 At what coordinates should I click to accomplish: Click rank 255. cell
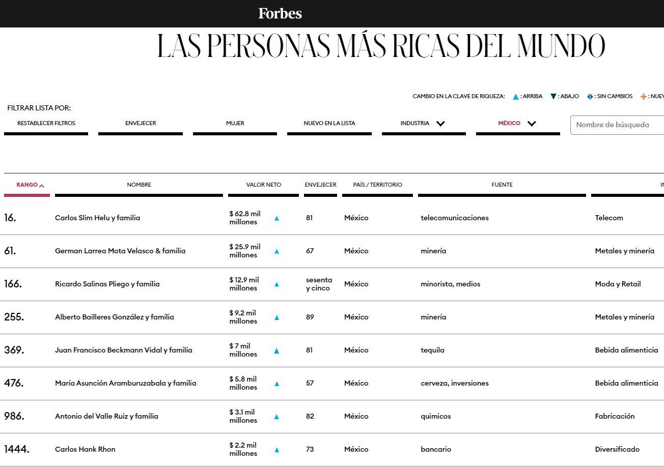14,317
